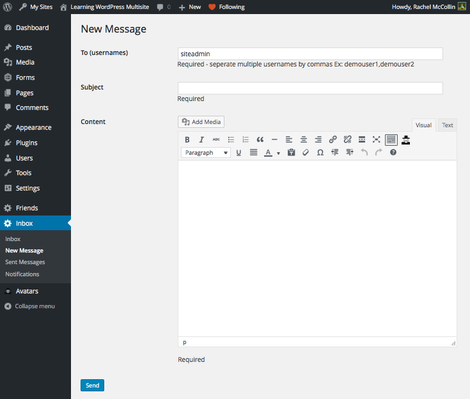This screenshot has height=399, width=470.
Task: Open keyboard shortcuts help
Action: click(393, 153)
